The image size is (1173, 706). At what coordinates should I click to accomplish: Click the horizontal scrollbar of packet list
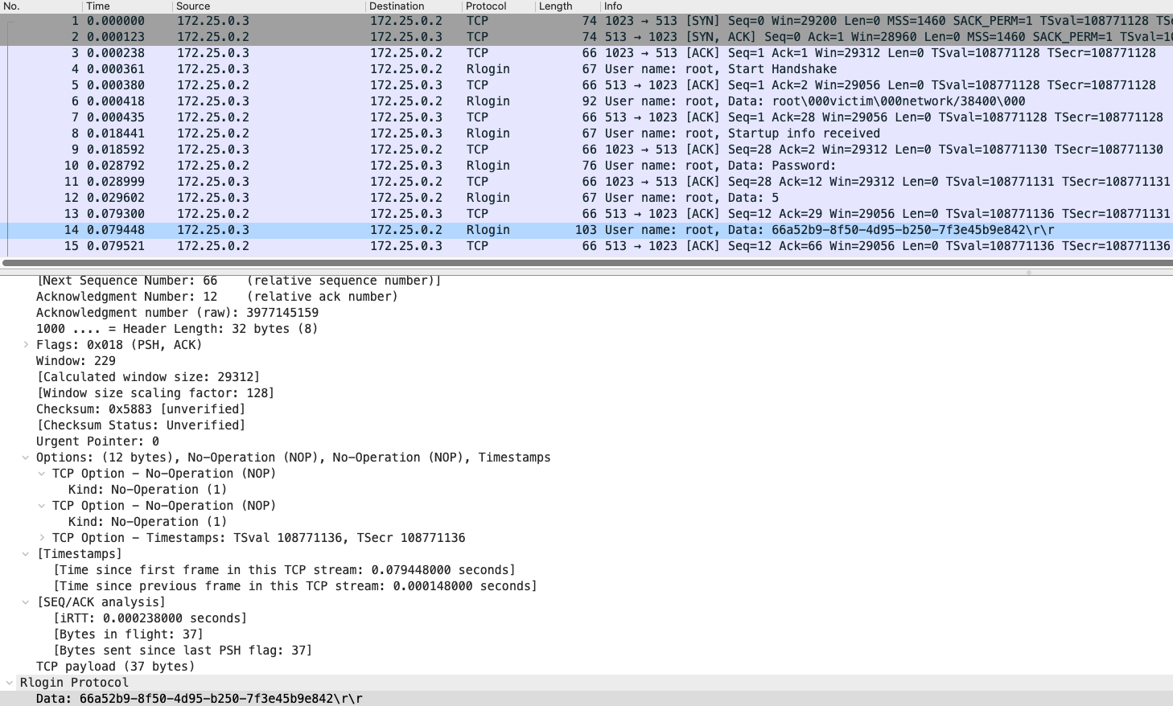[x=586, y=263]
